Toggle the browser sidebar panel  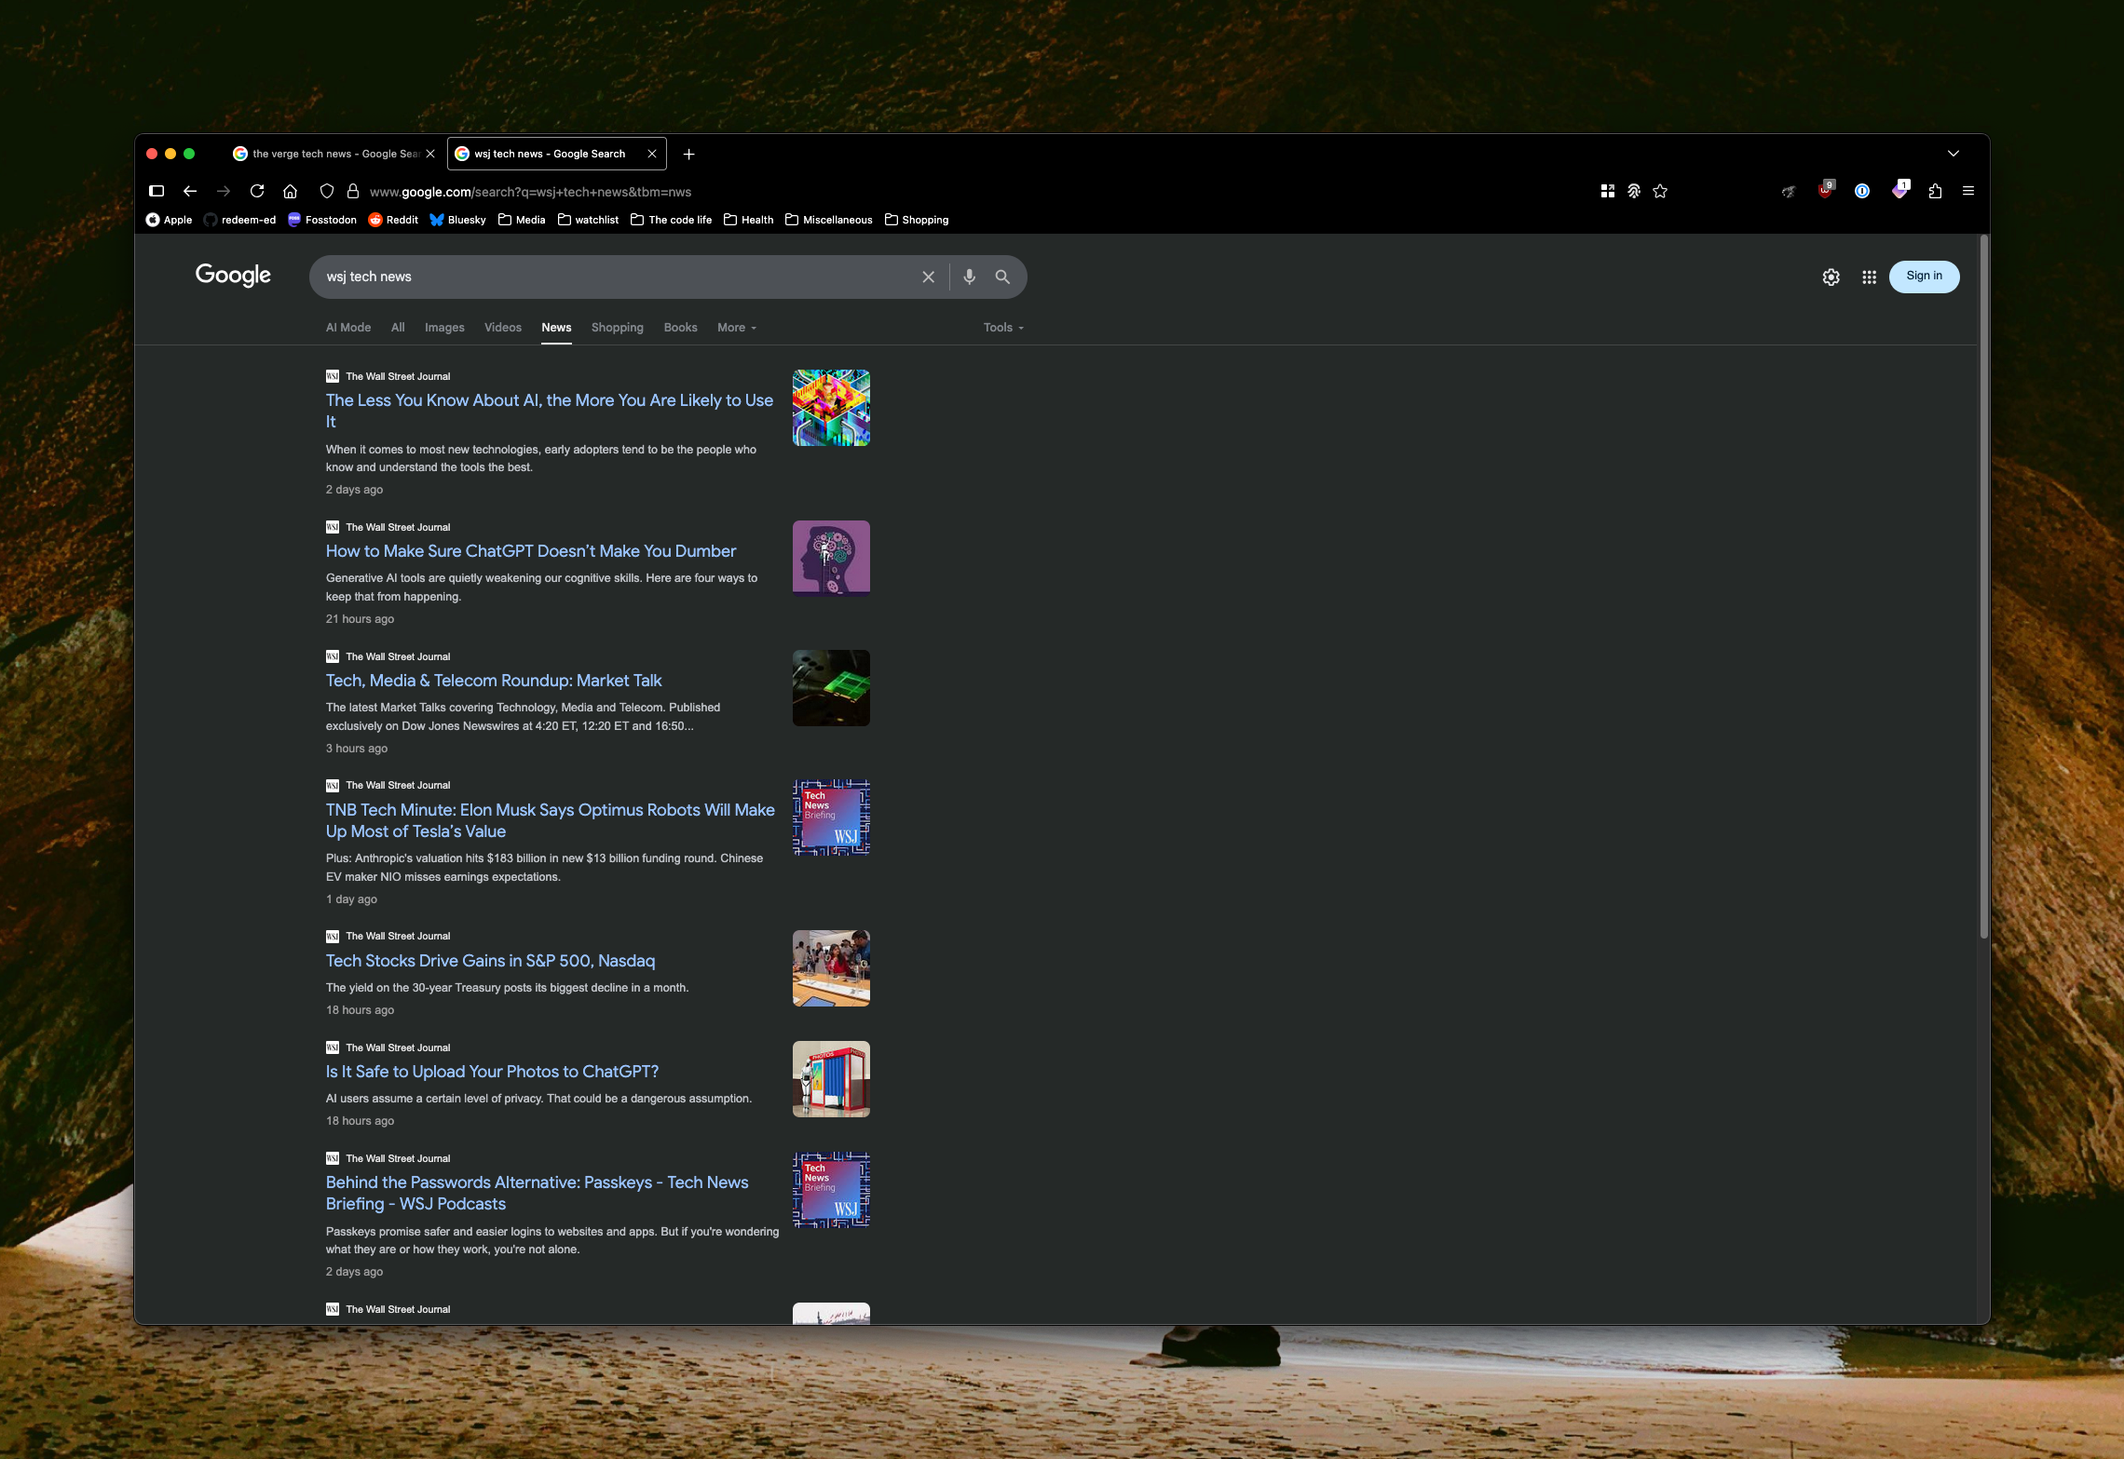[x=157, y=191]
